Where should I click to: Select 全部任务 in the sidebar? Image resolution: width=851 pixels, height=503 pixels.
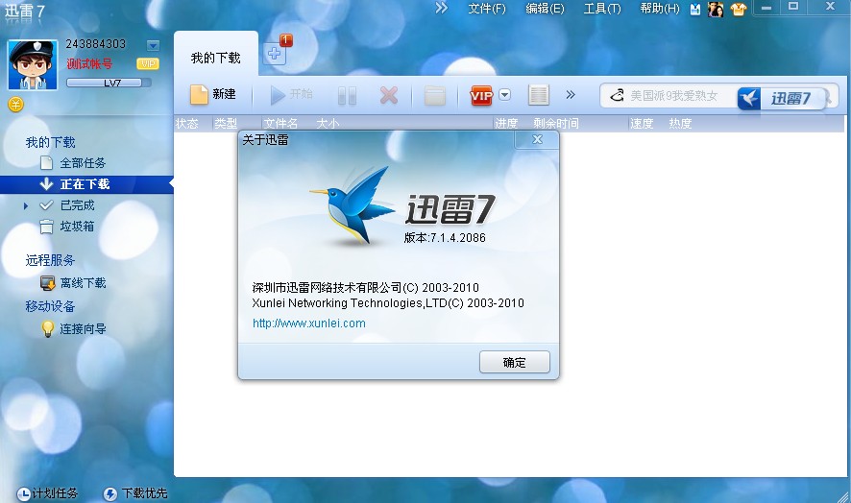pos(83,163)
